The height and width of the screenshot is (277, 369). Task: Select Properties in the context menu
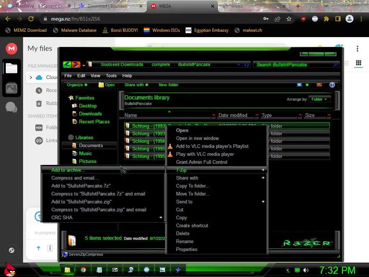click(x=217, y=249)
